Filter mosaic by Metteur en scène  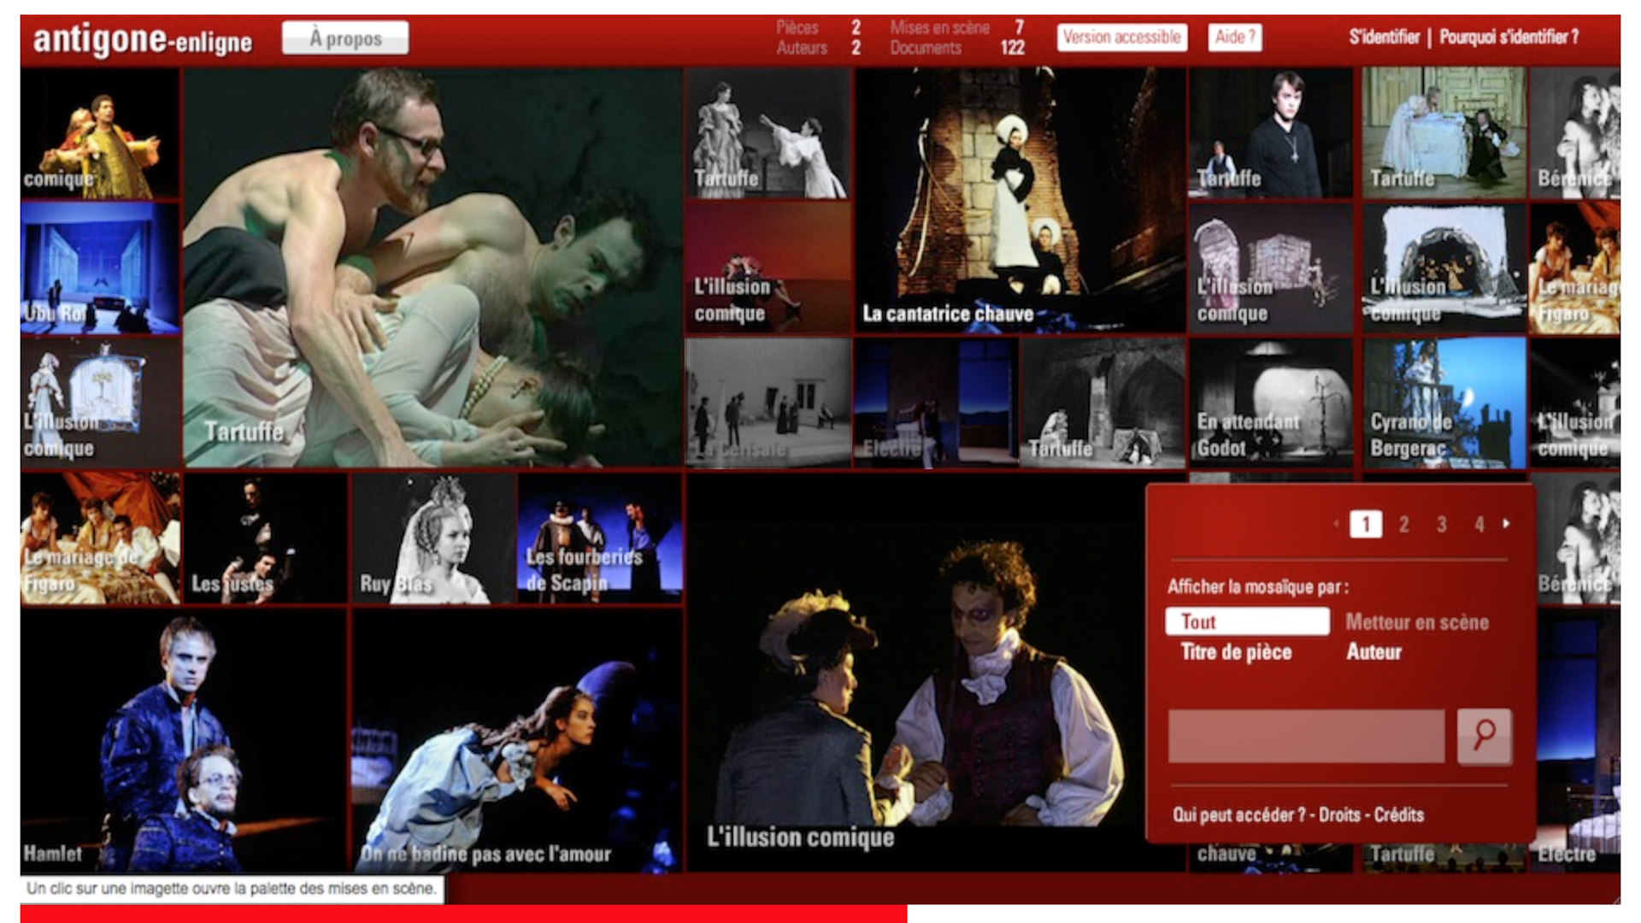1416,622
